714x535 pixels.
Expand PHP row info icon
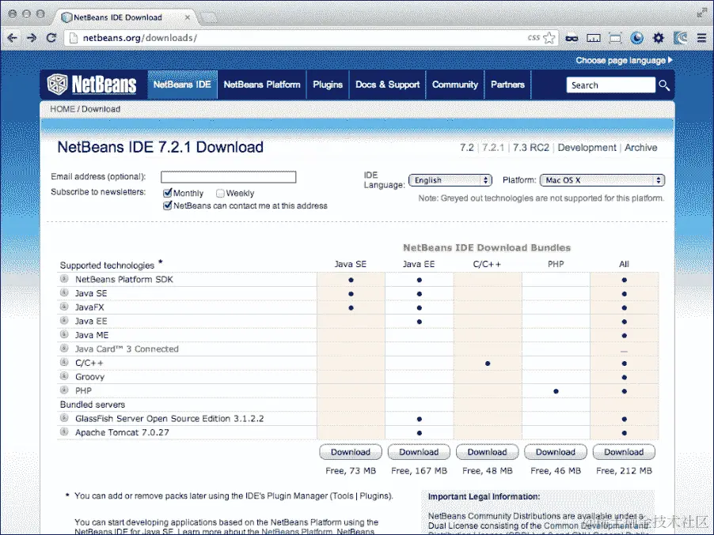pos(64,390)
